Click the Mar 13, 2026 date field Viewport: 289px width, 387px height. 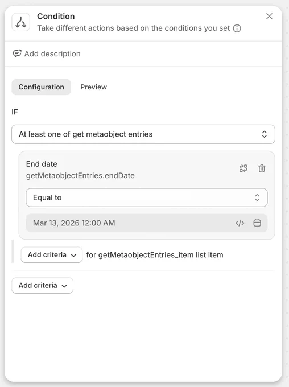click(147, 223)
